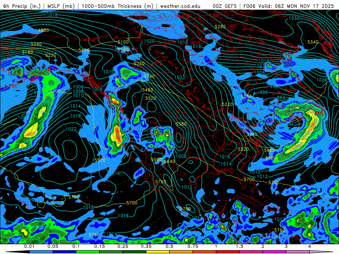Click the '5400' thickness contour label
339x254 pixels.
pos(55,91)
